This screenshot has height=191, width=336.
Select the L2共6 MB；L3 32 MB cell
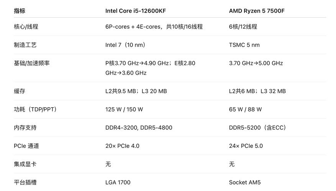(257, 91)
